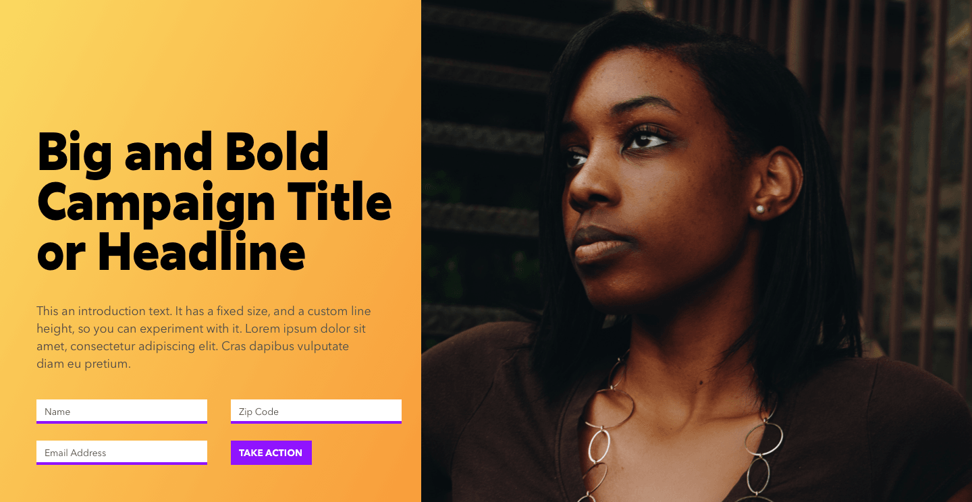Click the words "diam eu pretium" in intro
Viewport: 972px width, 502px height.
pyautogui.click(x=83, y=364)
